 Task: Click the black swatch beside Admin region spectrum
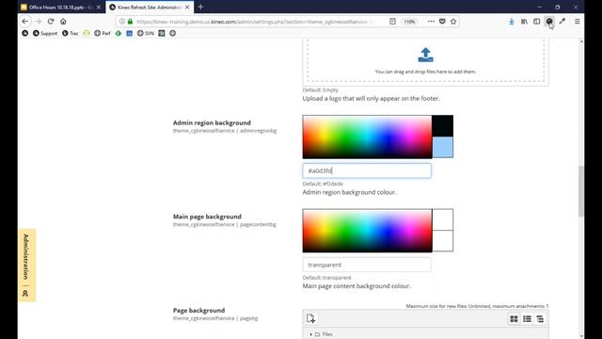443,126
